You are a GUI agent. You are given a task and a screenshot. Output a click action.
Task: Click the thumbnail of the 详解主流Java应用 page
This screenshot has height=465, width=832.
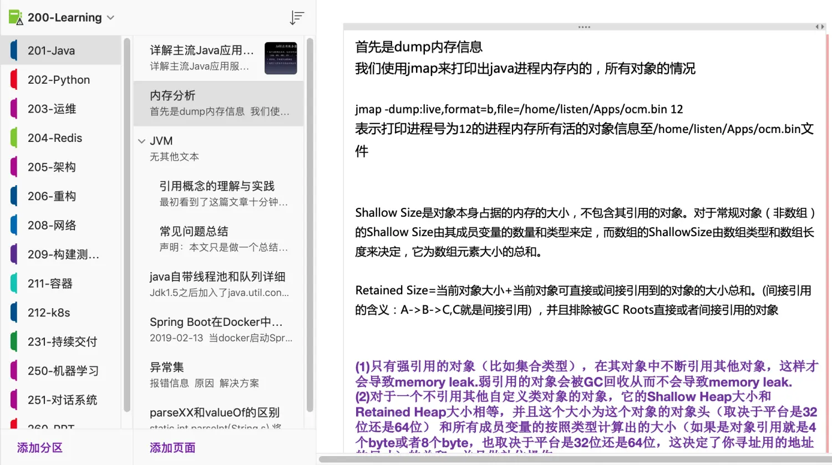(x=281, y=58)
